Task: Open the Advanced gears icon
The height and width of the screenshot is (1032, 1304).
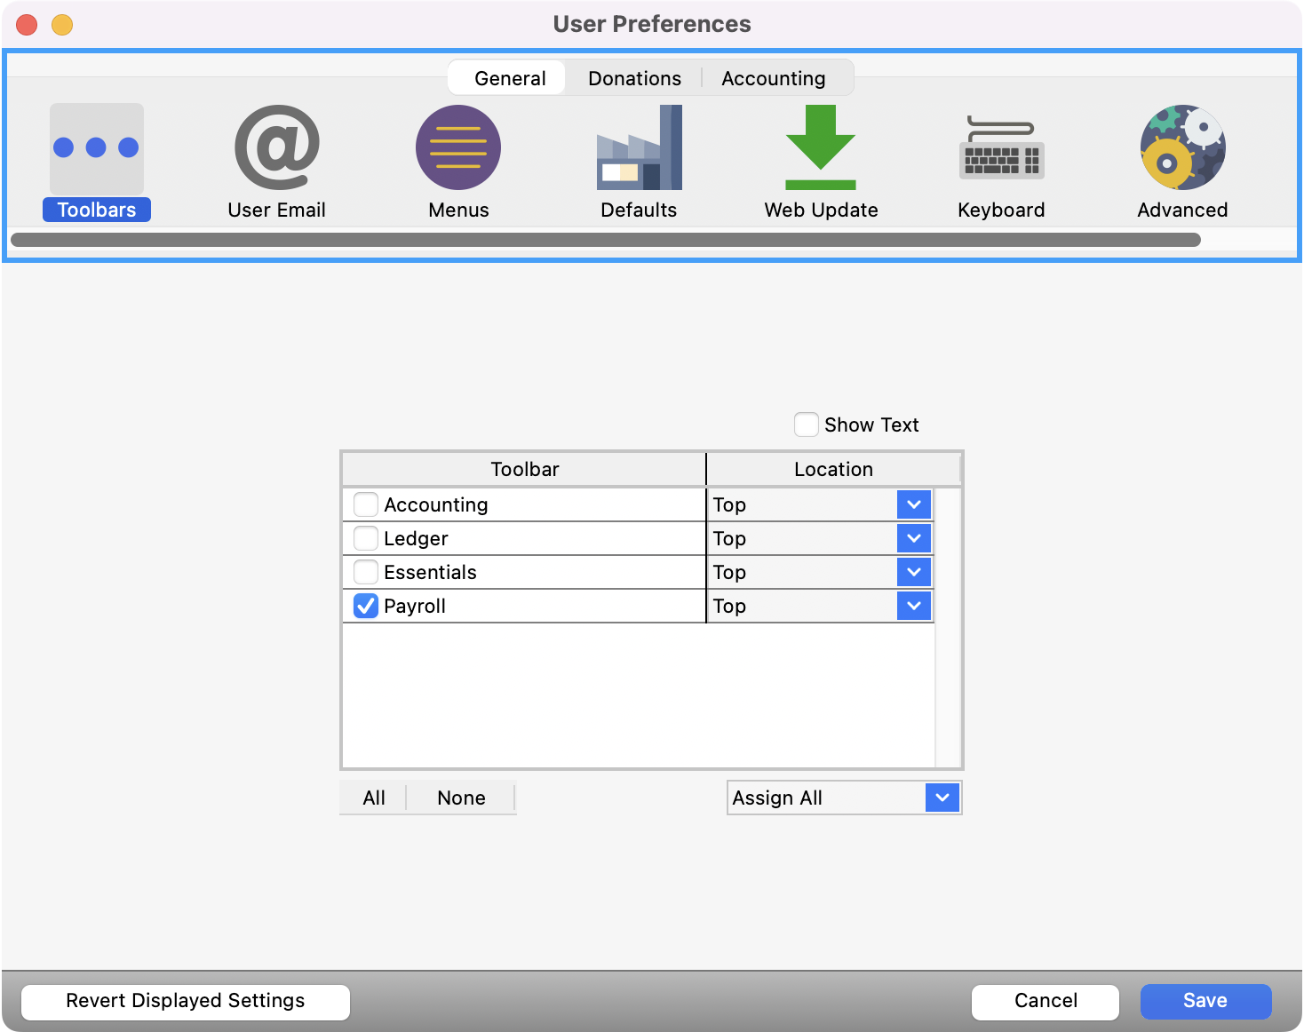Action: 1182,148
